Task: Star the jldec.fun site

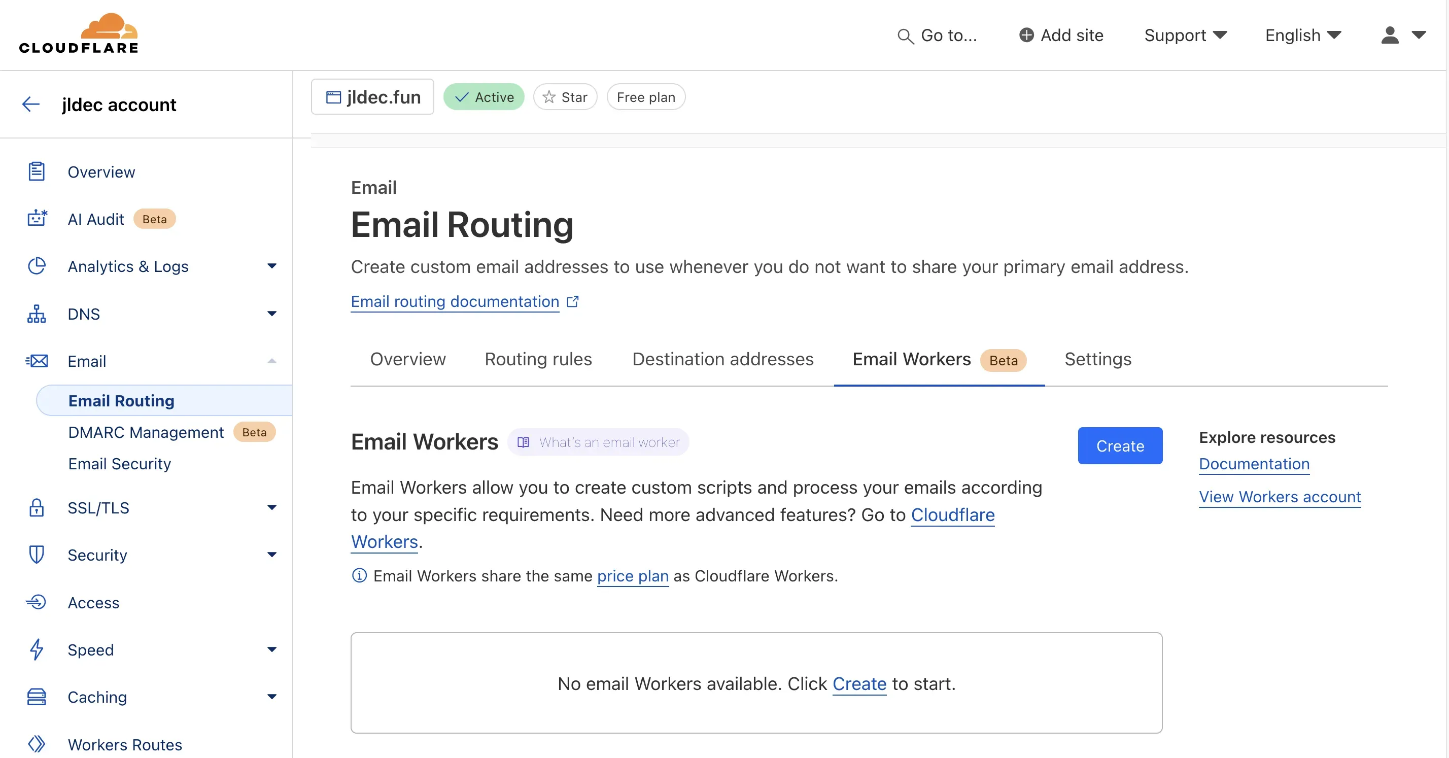Action: [x=565, y=97]
